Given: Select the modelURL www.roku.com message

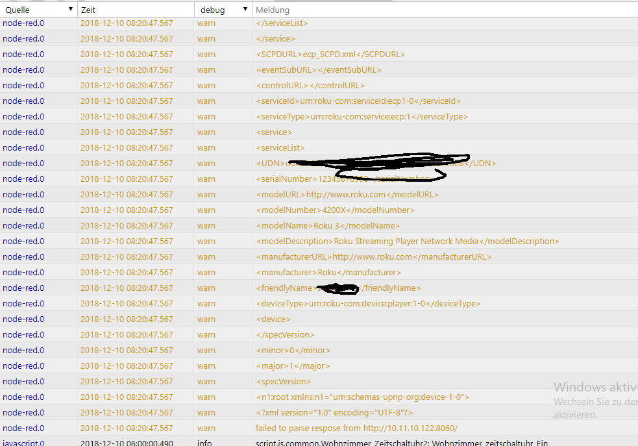Looking at the screenshot, I should (x=347, y=195).
